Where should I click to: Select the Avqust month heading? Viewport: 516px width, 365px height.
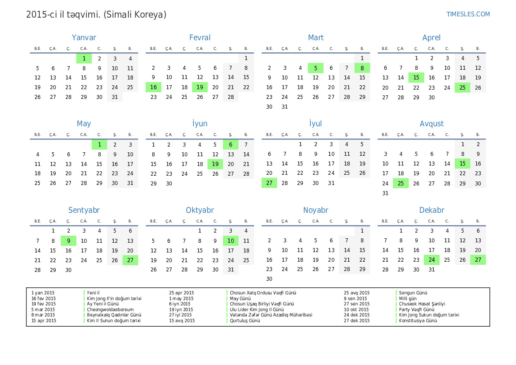431,124
